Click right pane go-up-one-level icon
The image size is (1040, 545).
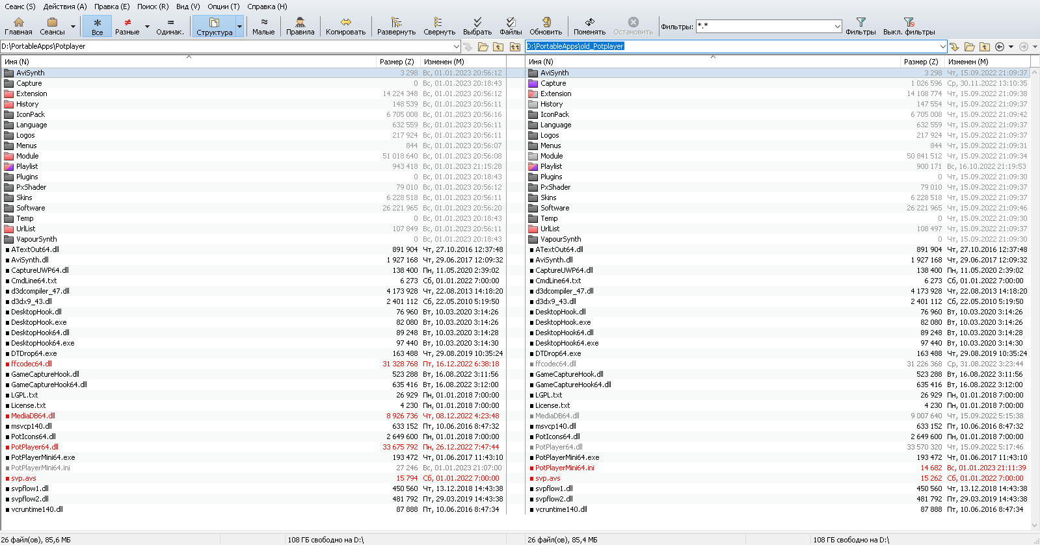click(x=985, y=47)
